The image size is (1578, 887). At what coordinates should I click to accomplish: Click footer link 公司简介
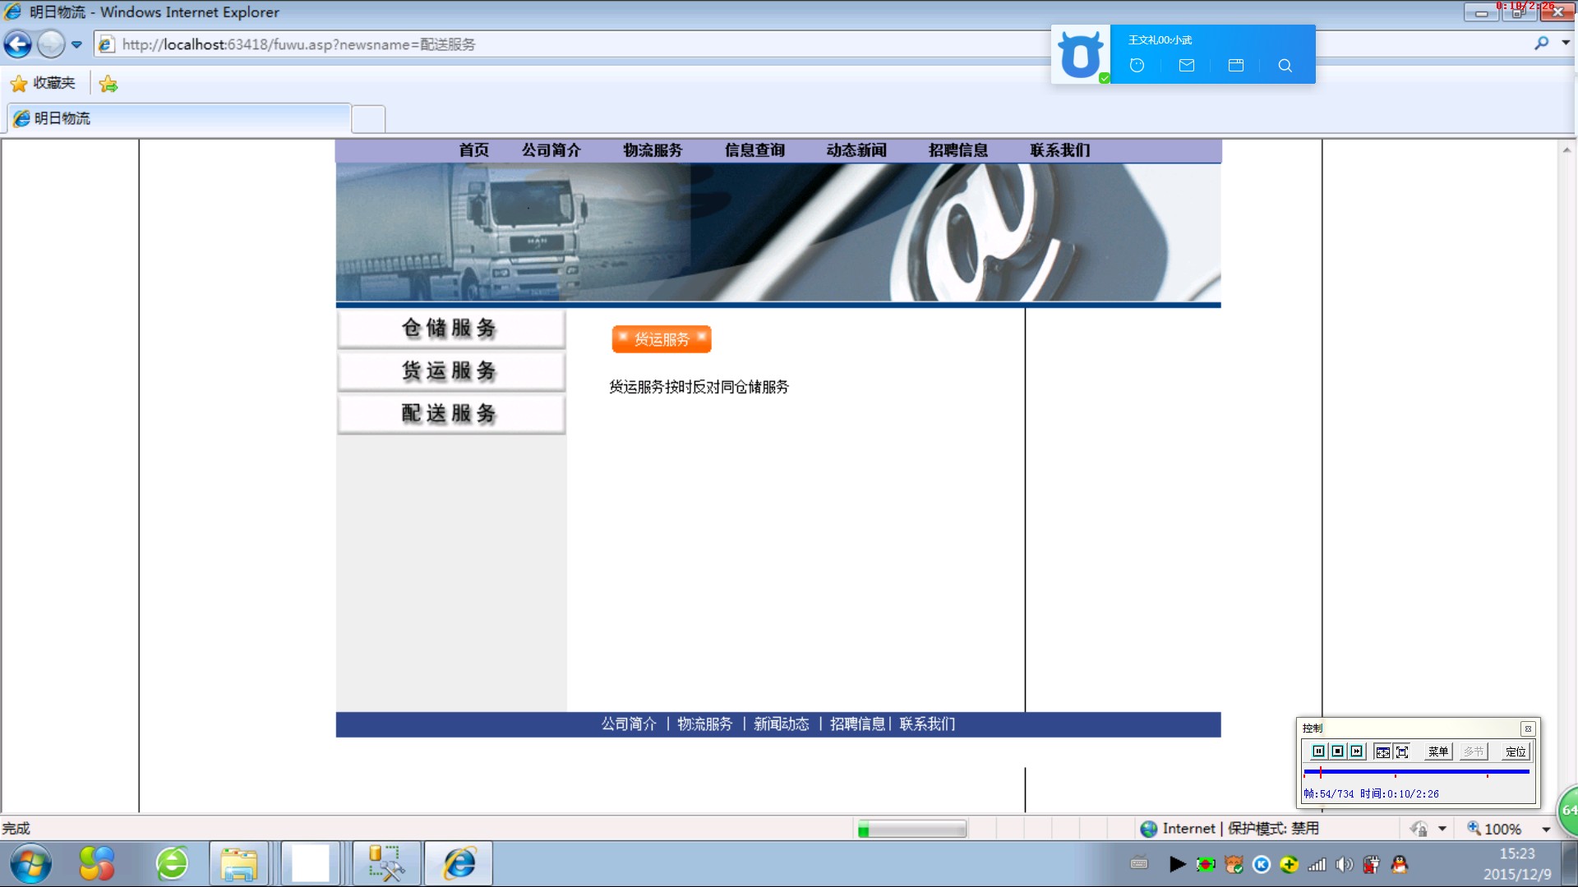[629, 724]
